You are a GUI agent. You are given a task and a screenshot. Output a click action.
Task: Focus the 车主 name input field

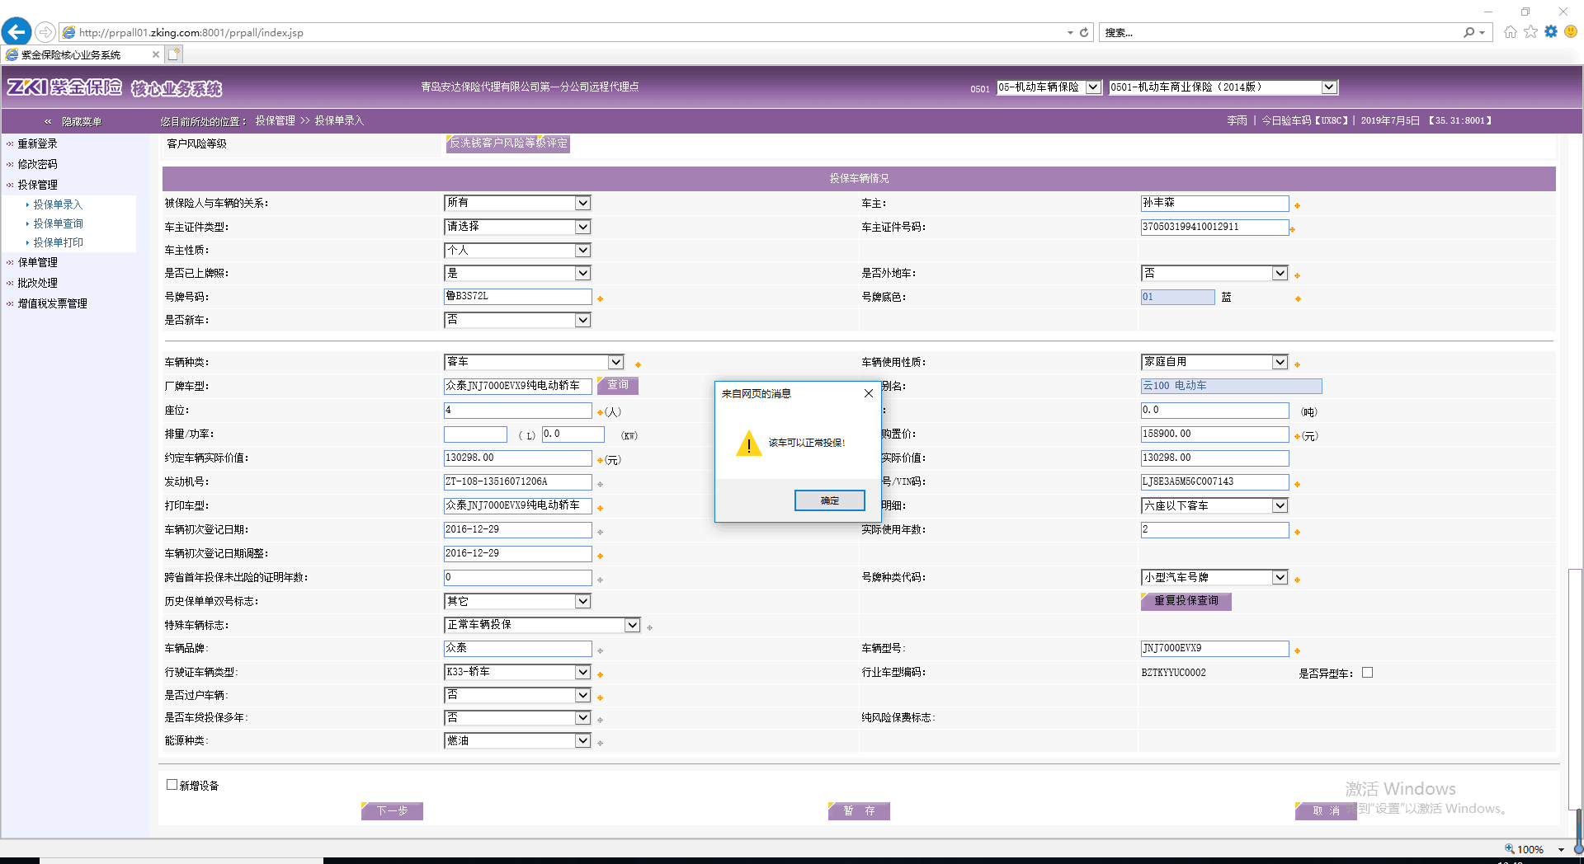[x=1214, y=203]
